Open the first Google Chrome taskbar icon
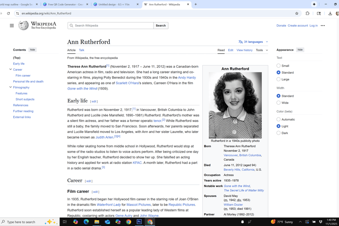Image resolution: width=339 pixels, height=226 pixels. point(128,222)
